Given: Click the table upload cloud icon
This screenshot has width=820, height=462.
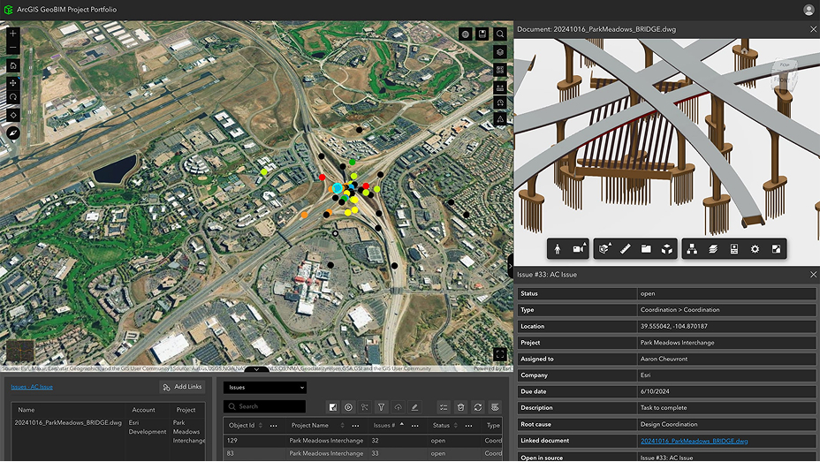Looking at the screenshot, I should [x=398, y=407].
